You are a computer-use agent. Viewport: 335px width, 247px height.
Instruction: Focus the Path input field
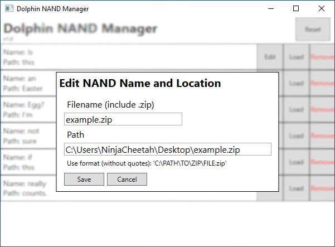[168, 149]
